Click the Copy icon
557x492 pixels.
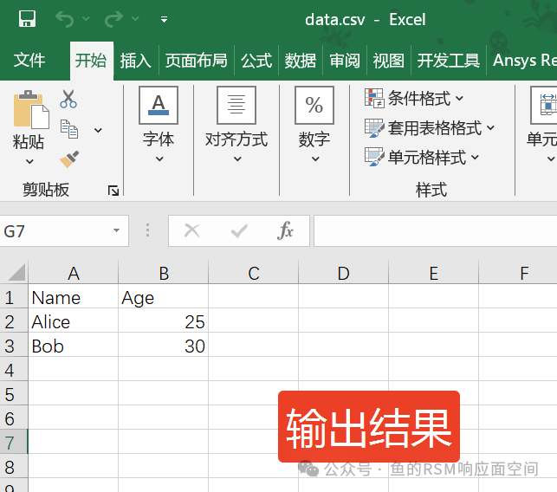(69, 129)
